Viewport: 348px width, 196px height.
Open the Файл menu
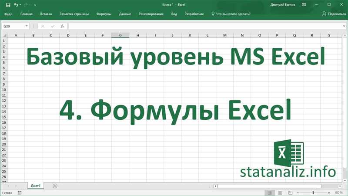pos(8,14)
